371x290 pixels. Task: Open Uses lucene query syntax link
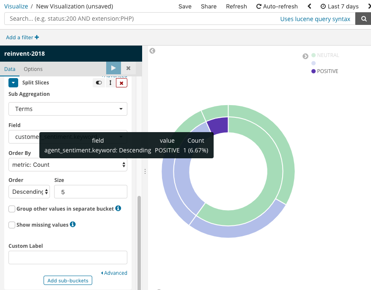click(x=315, y=19)
